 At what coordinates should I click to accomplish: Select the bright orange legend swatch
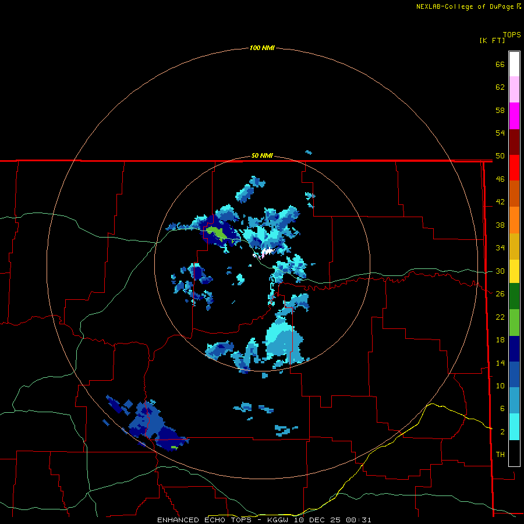(514, 220)
